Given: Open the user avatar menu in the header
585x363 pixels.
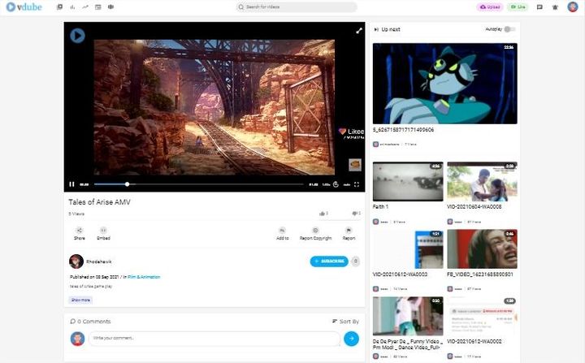Looking at the screenshot, I should point(573,6).
